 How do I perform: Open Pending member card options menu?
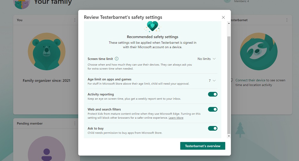[75, 123]
